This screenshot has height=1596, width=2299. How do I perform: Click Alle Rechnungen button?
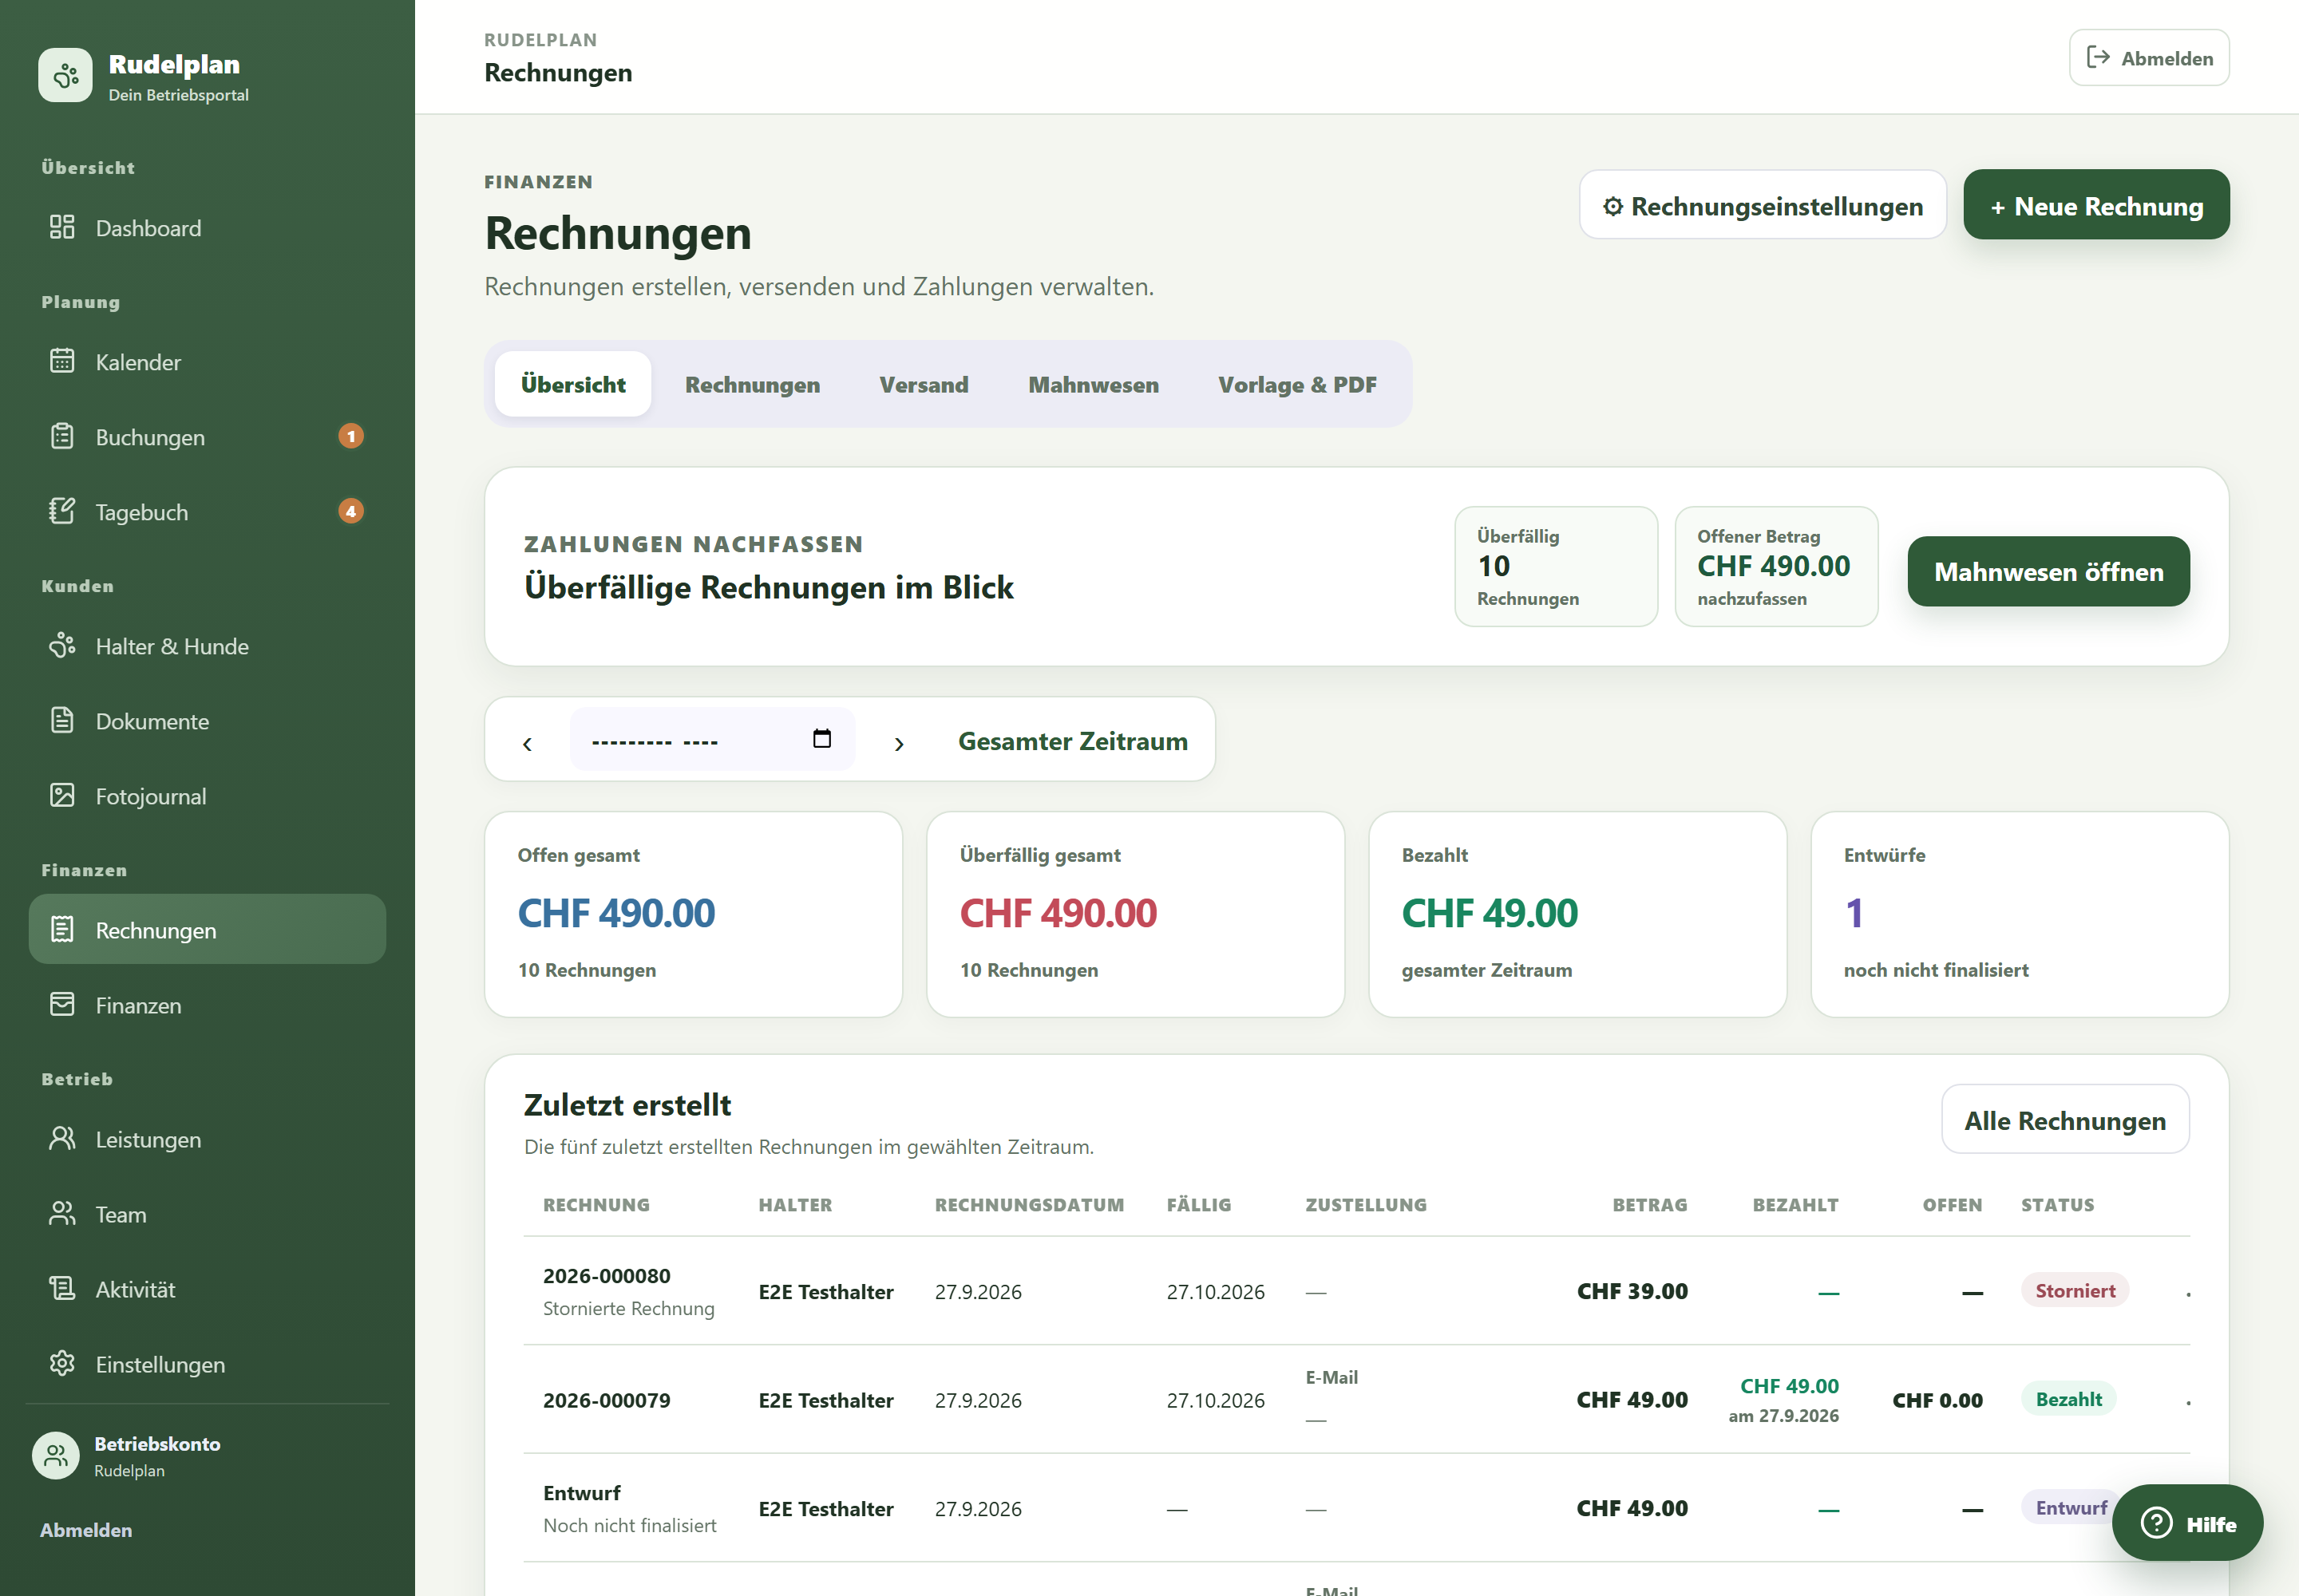[2065, 1120]
